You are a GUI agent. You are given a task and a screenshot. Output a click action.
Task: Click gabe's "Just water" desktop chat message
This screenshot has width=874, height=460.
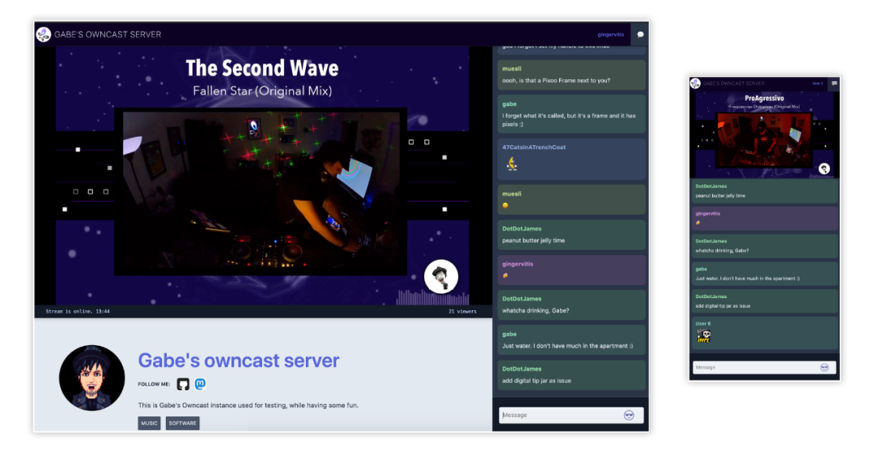point(571,340)
